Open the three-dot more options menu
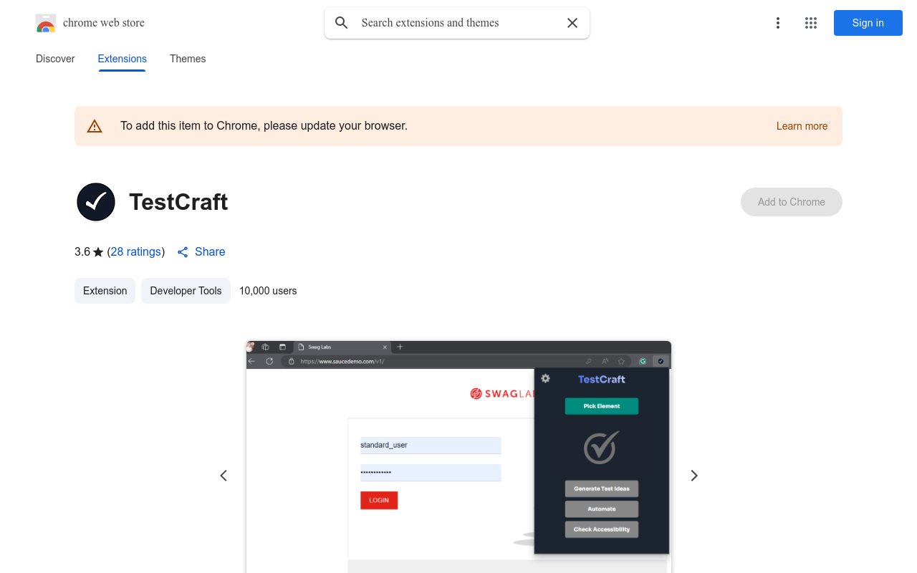The width and height of the screenshot is (917, 573). (x=778, y=23)
